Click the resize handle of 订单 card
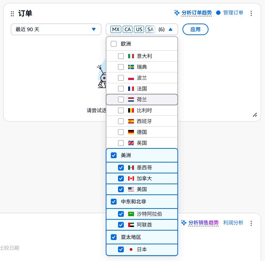Screen dimensions: 265x261 click(x=255, y=115)
